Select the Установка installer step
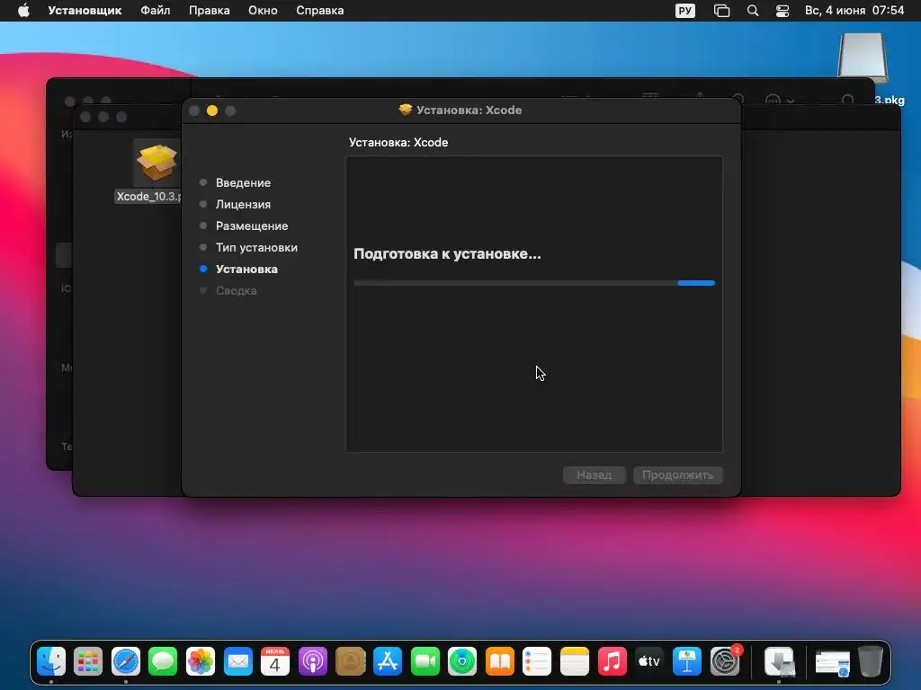921x690 pixels. click(x=246, y=269)
